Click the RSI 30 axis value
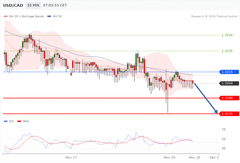This screenshot has width=240, height=163. click(224, 148)
